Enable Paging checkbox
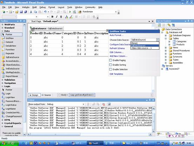 [x=111, y=60]
